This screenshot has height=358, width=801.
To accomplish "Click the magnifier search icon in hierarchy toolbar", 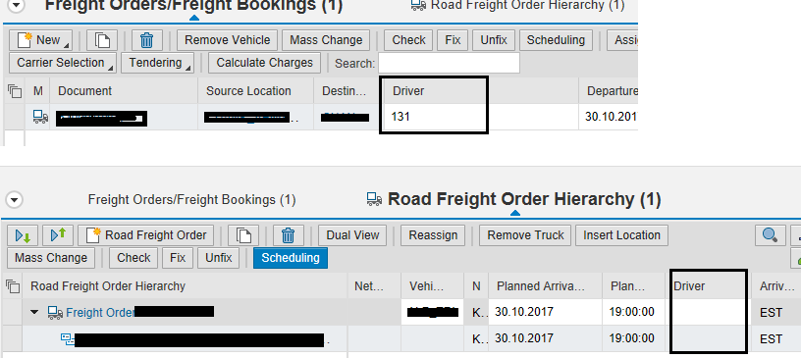I will (770, 235).
